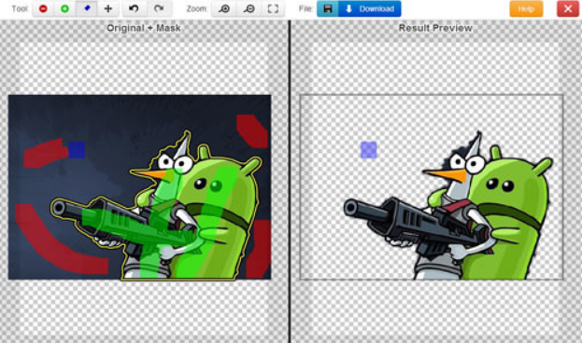Viewport: 582px width, 343px height.
Task: Redo the mask stroke
Action: 159,8
